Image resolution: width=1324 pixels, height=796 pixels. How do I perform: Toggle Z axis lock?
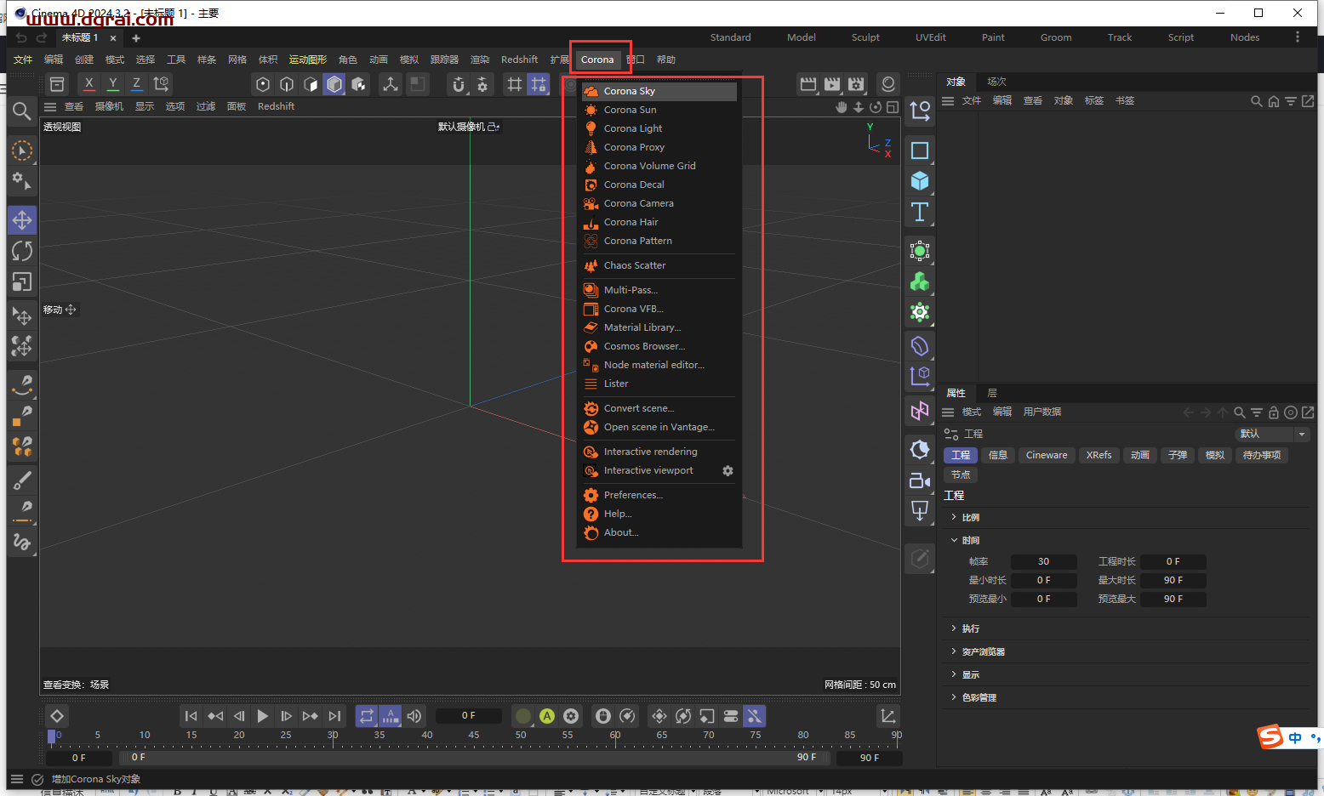[136, 83]
